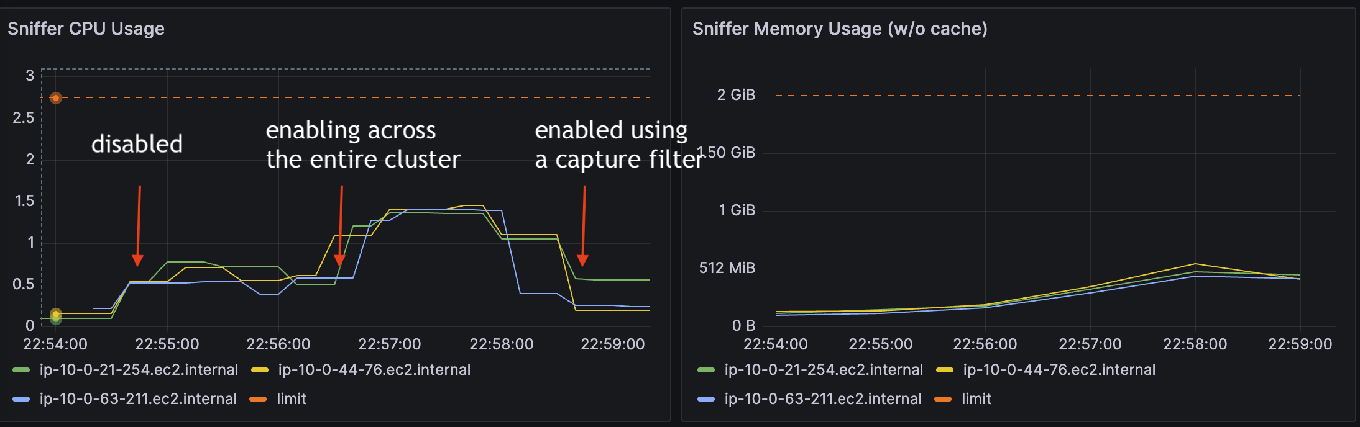Click the yellow ip-10-0-44-76 swatch in CPU legend
The image size is (1360, 427).
click(260, 371)
